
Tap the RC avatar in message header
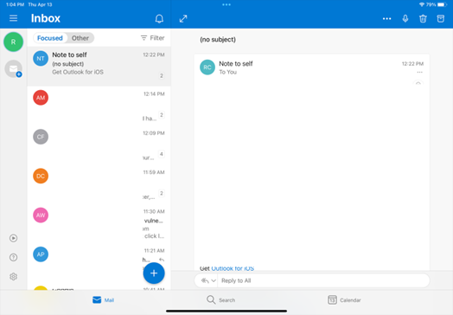pyautogui.click(x=207, y=67)
